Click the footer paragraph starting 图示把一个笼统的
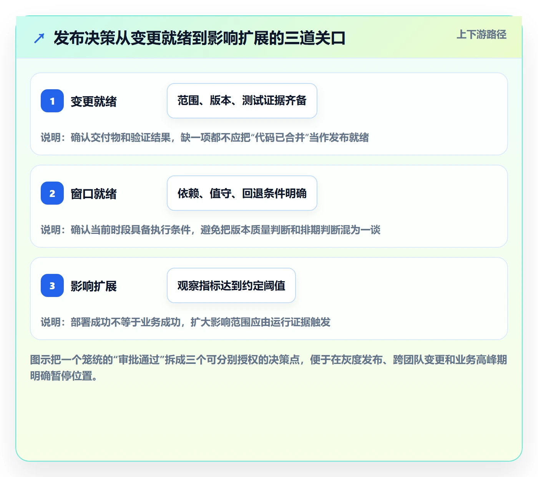This screenshot has width=538, height=477. coord(269,368)
